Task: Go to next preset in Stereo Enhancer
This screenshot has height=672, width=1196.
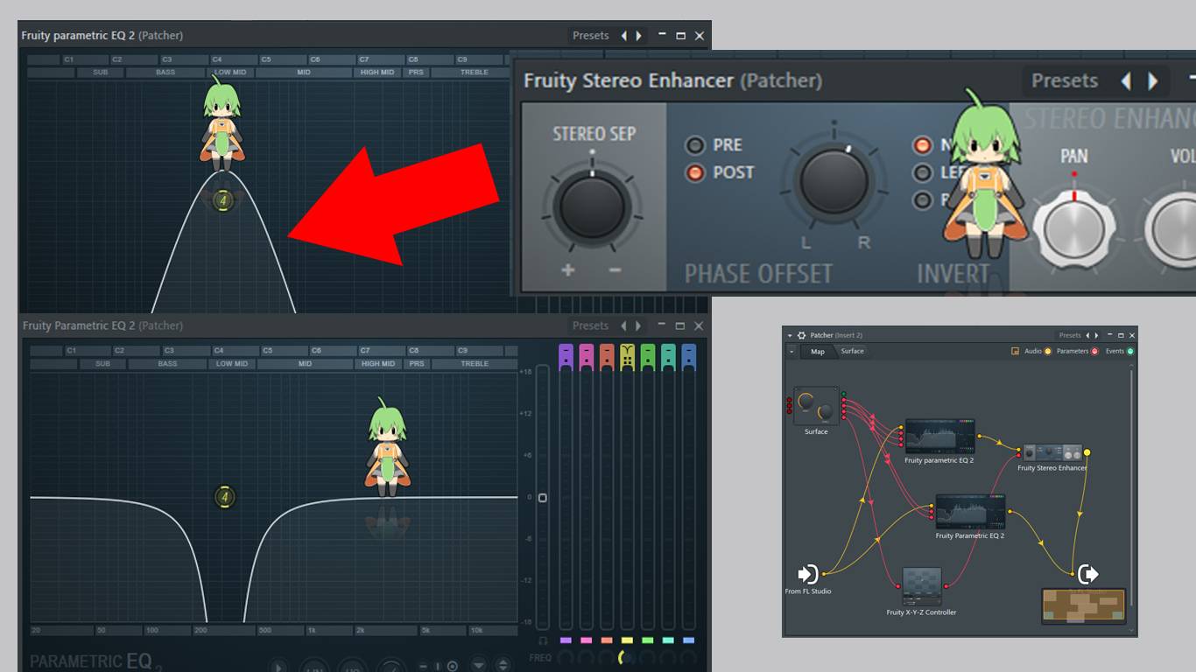Action: pyautogui.click(x=1153, y=81)
